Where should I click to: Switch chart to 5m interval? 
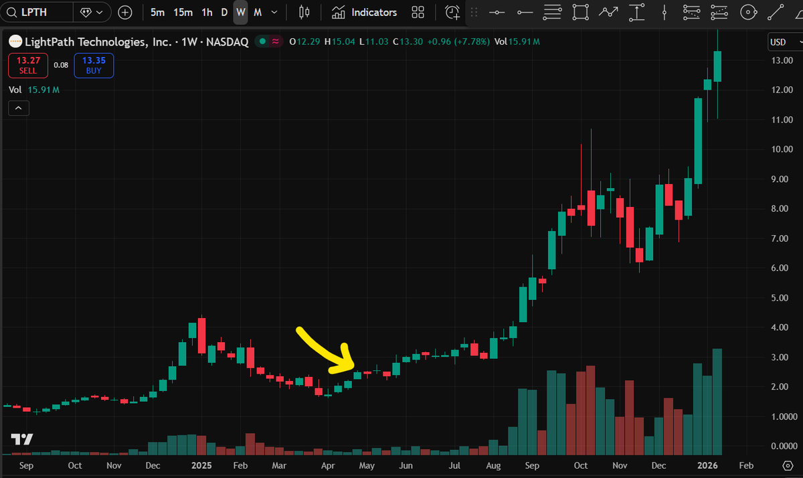point(157,12)
